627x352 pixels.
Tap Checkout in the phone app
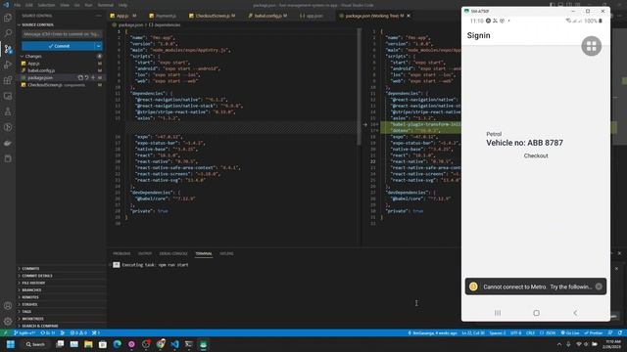tap(536, 155)
